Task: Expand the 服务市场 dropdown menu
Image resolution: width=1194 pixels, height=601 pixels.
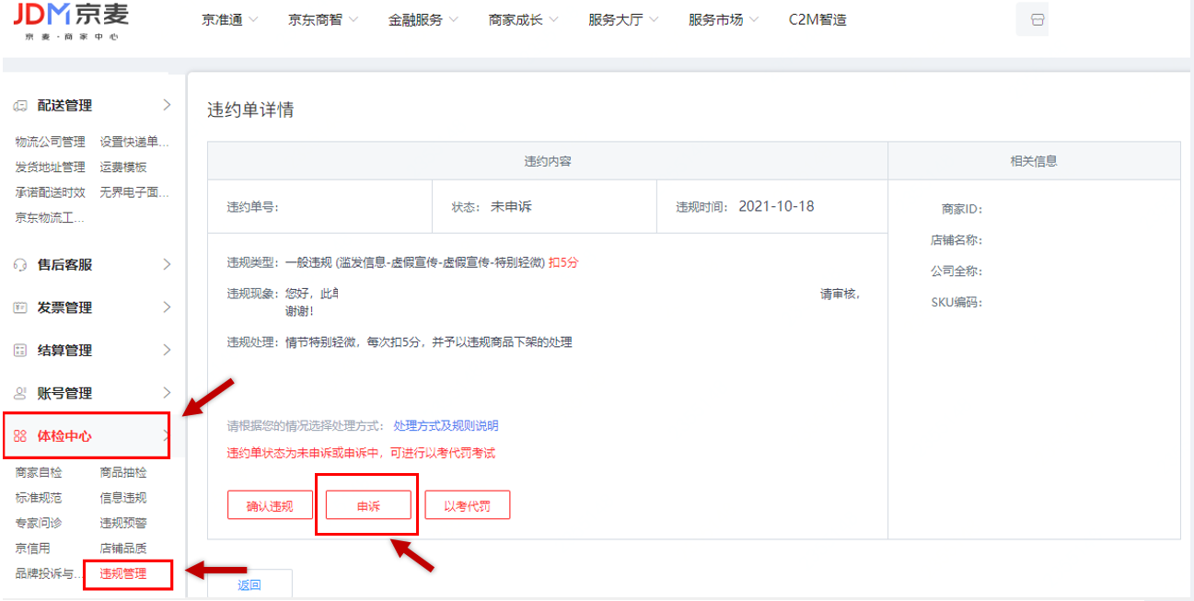Action: pos(724,20)
